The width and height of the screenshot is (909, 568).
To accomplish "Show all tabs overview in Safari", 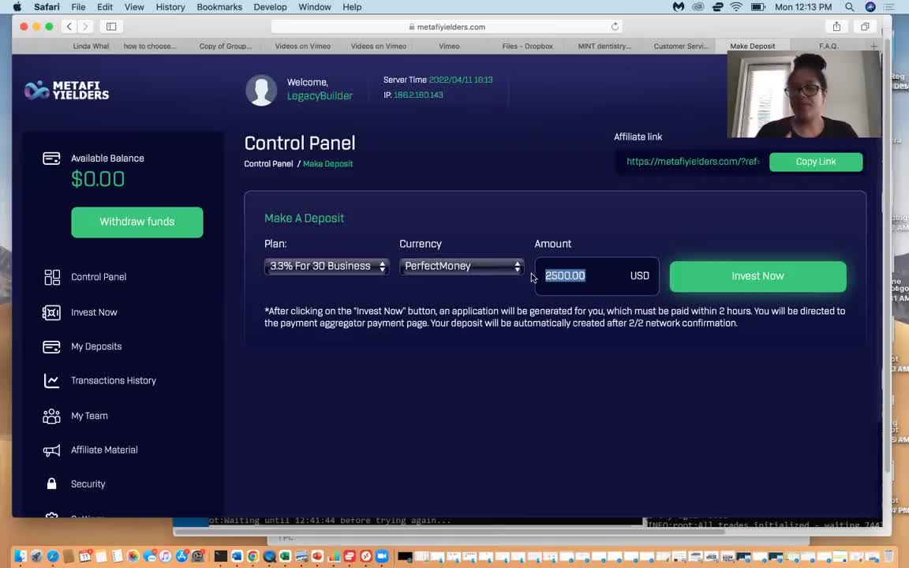I will (x=864, y=27).
